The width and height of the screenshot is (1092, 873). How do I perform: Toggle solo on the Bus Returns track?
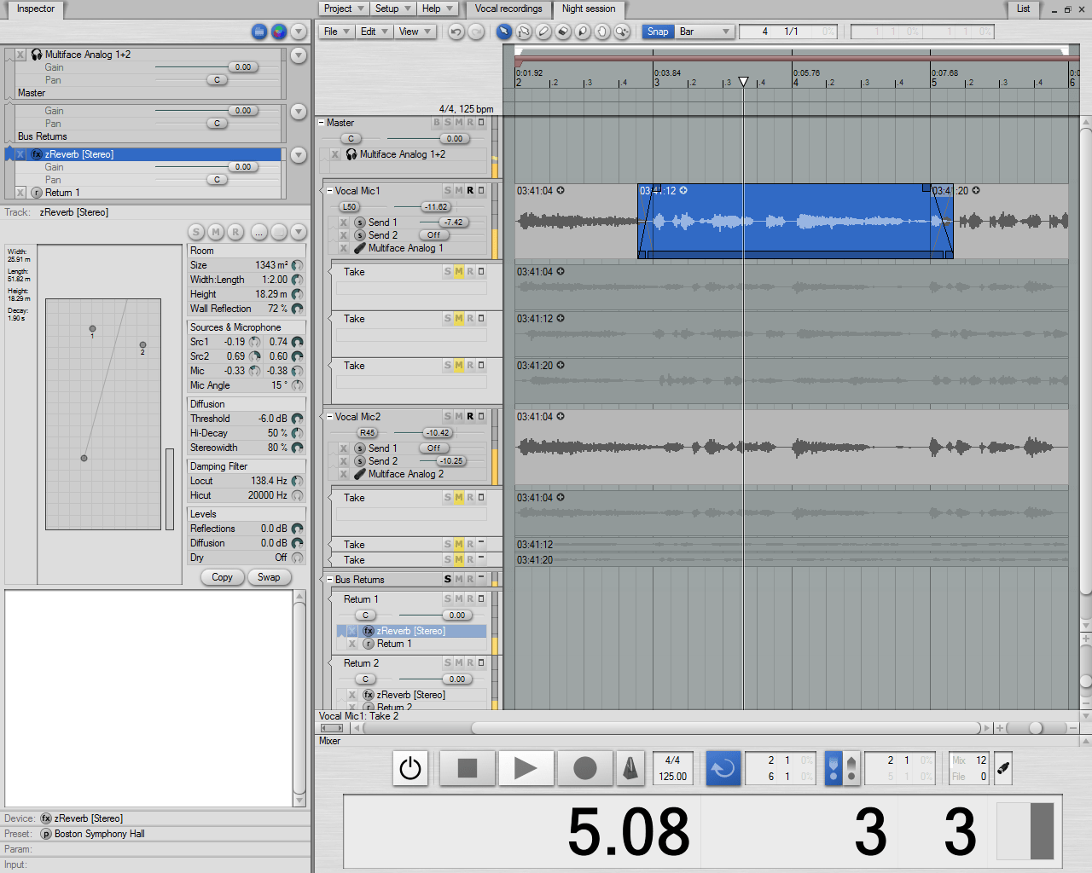click(x=448, y=580)
